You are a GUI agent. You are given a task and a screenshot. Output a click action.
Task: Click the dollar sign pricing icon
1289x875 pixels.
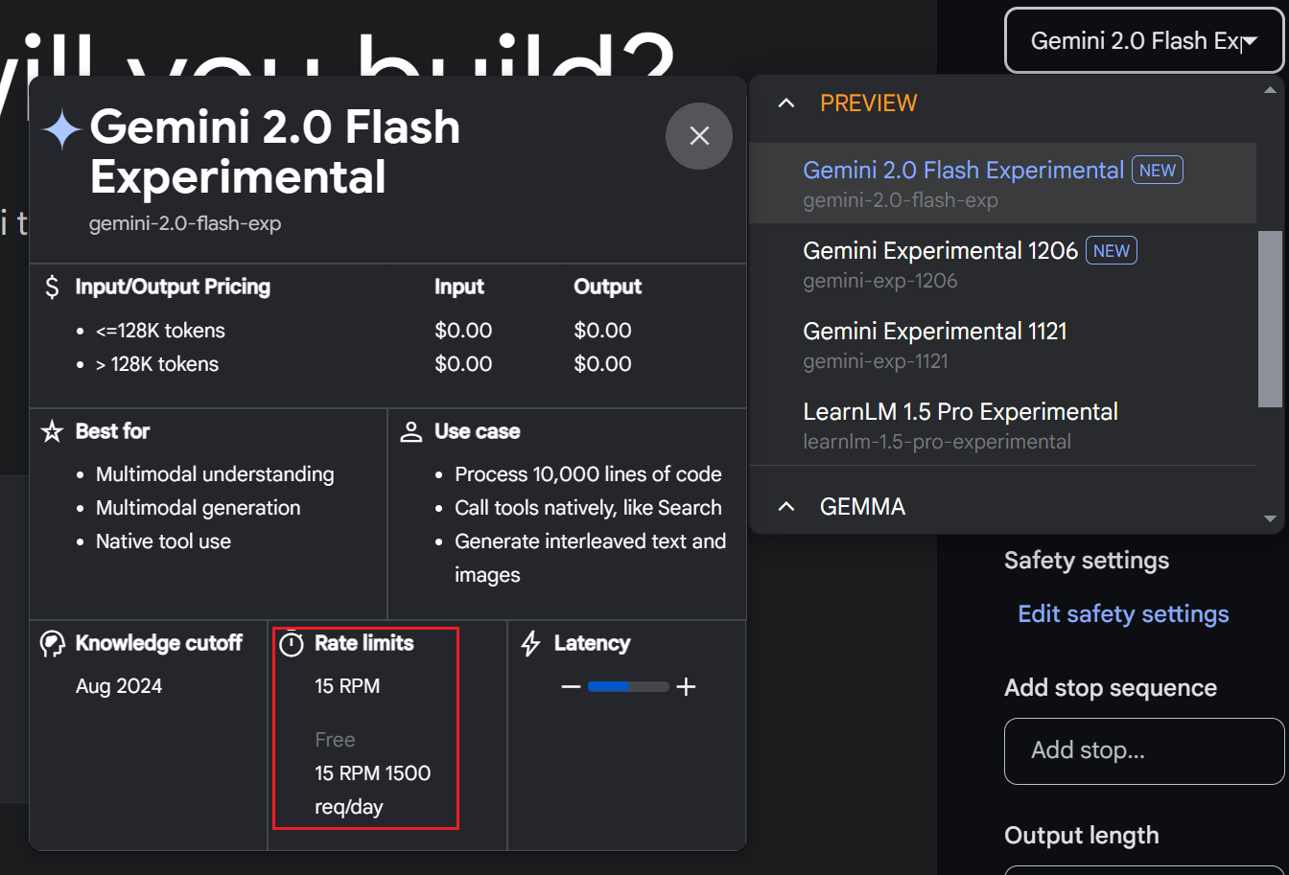click(x=52, y=287)
